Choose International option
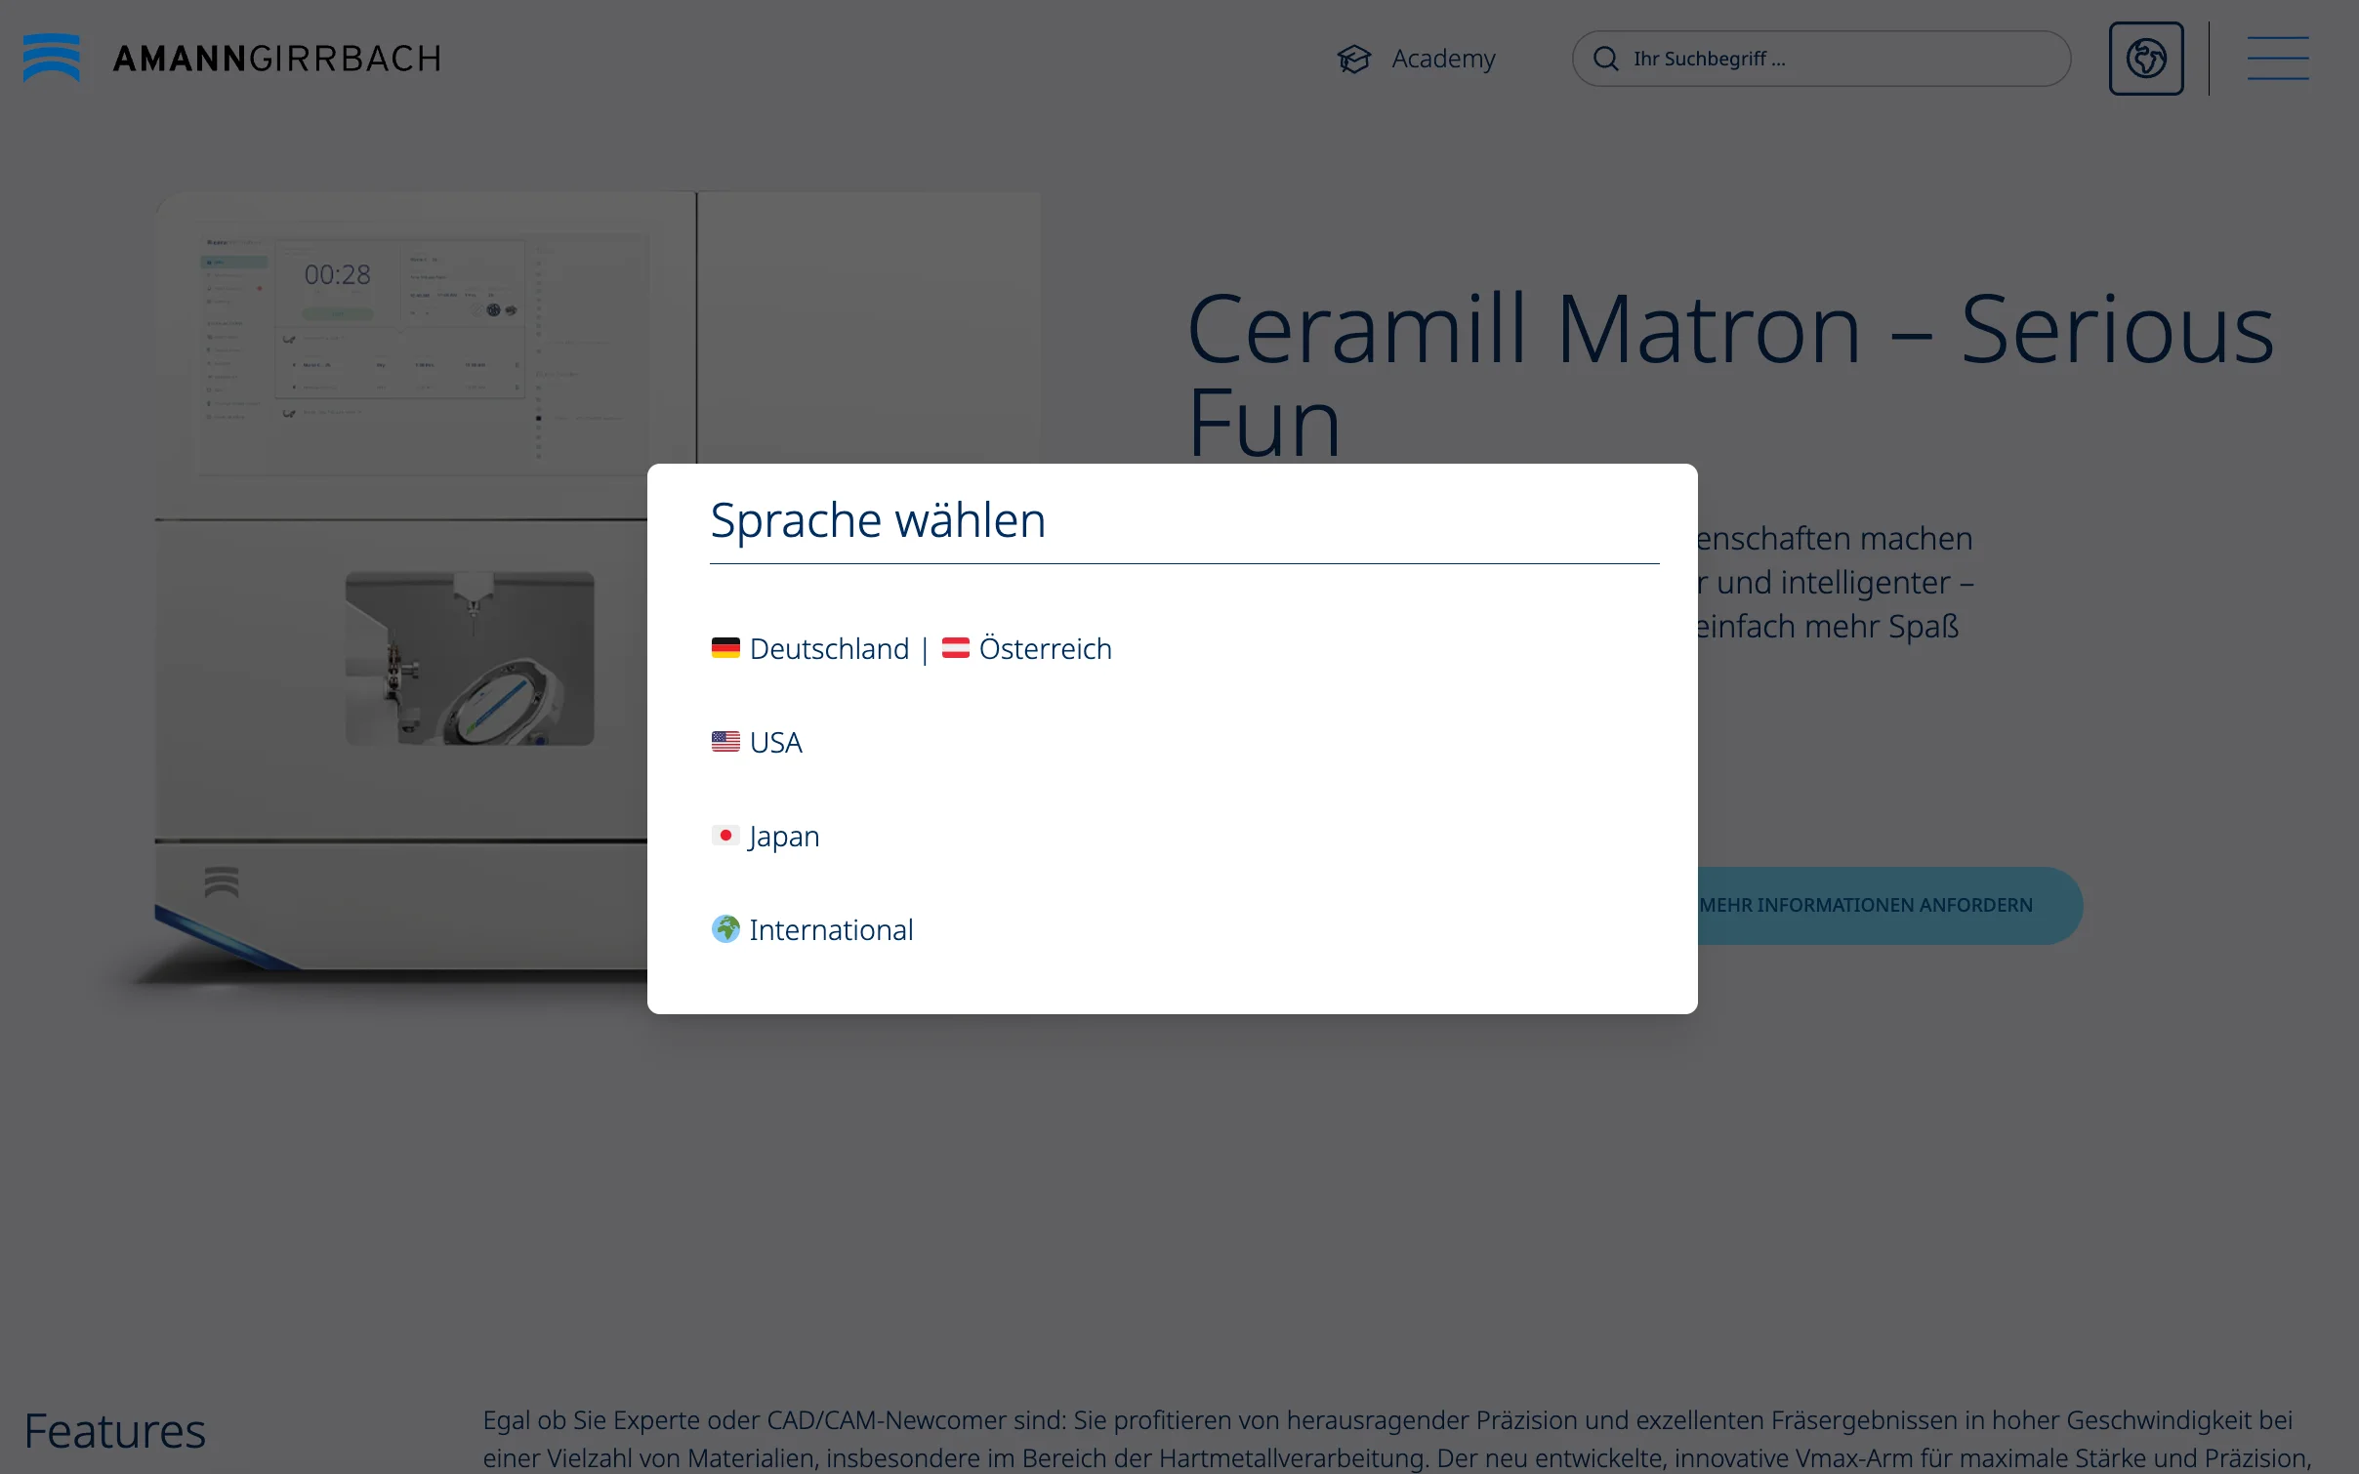The height and width of the screenshot is (1474, 2359). coord(831,929)
